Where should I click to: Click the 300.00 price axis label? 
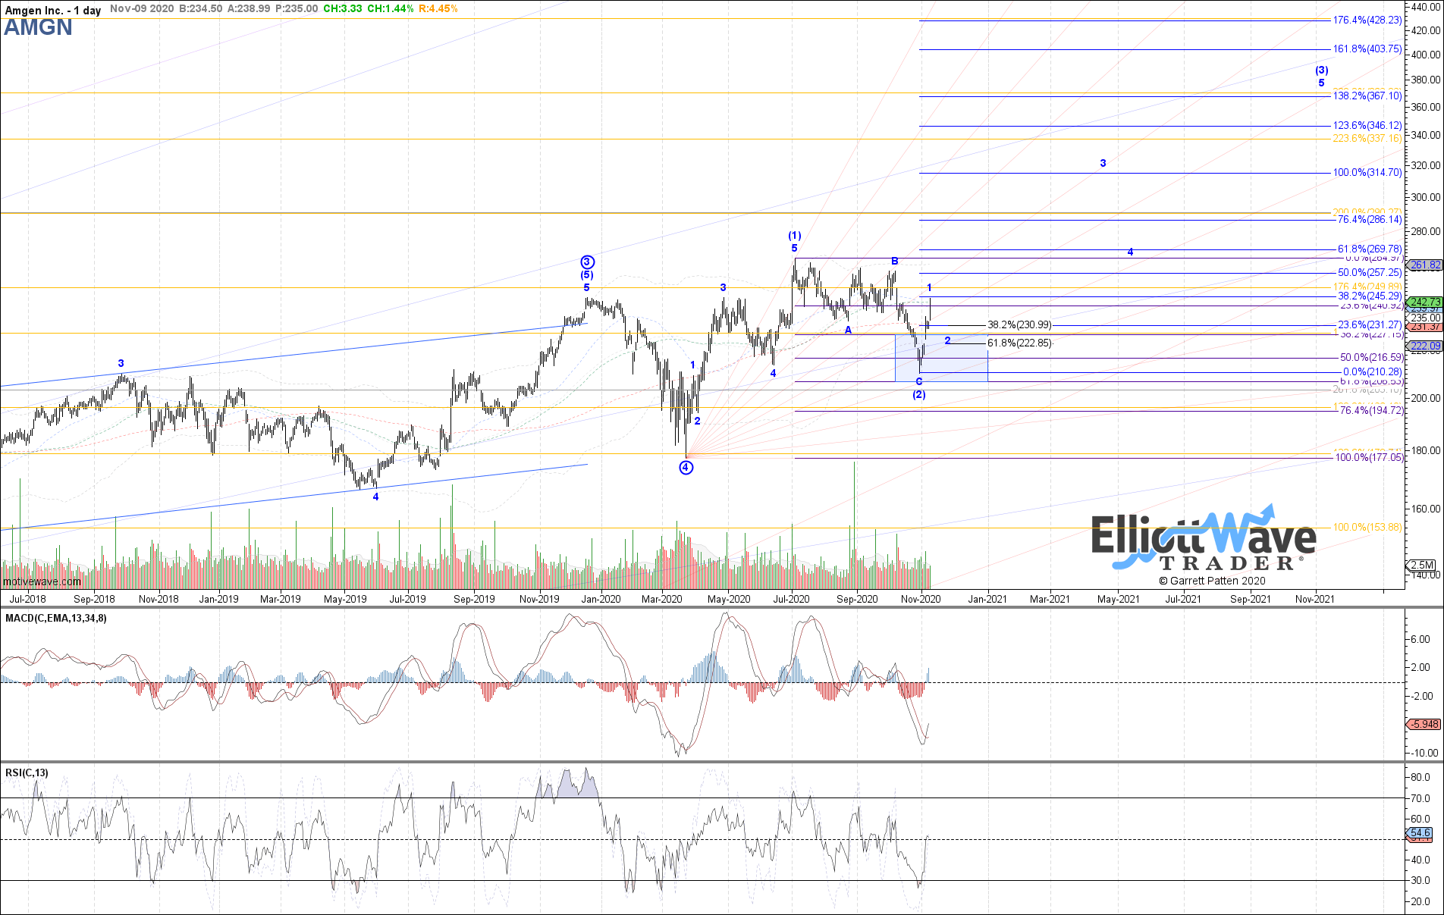pyautogui.click(x=1426, y=197)
